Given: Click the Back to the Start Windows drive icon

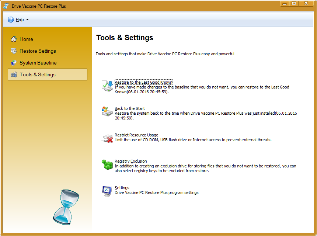Looking at the screenshot, I should coord(107,111).
